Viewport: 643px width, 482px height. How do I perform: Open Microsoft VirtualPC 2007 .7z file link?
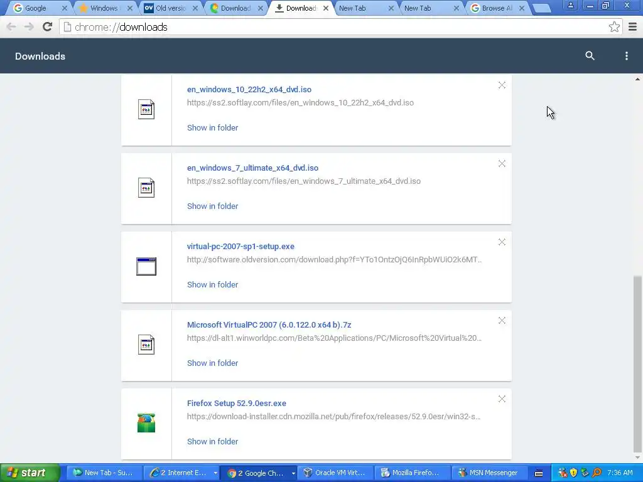click(269, 324)
